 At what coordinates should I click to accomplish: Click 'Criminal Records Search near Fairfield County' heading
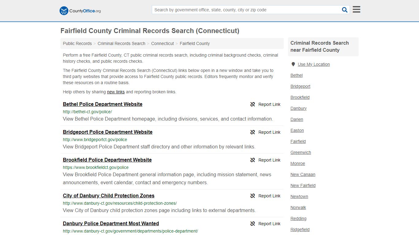320,47
